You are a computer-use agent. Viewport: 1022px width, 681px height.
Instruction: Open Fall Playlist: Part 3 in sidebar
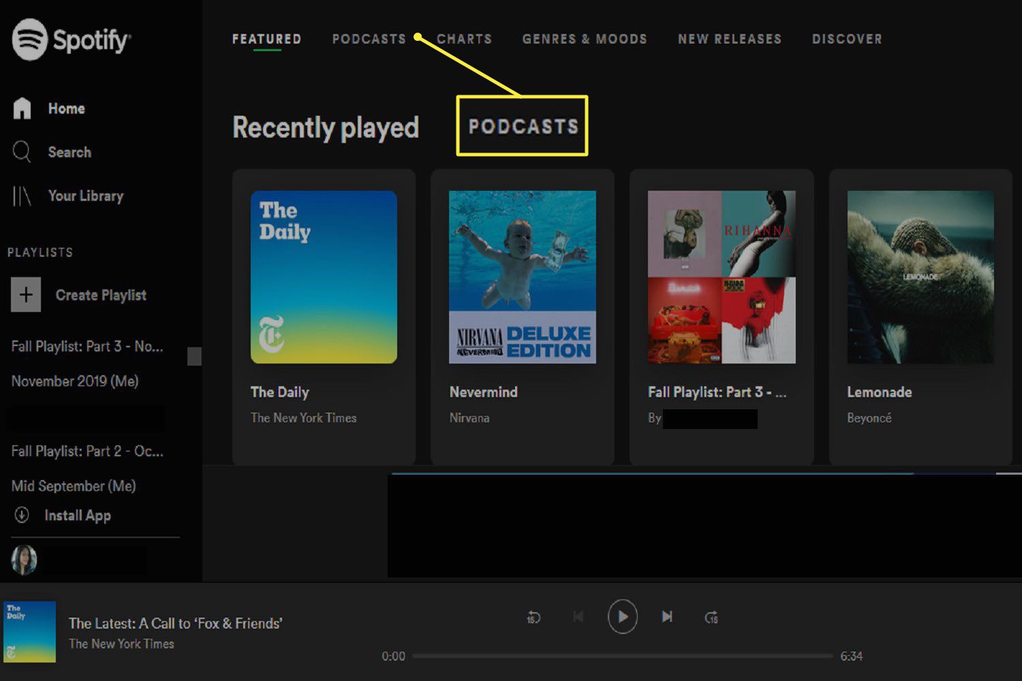coord(87,346)
